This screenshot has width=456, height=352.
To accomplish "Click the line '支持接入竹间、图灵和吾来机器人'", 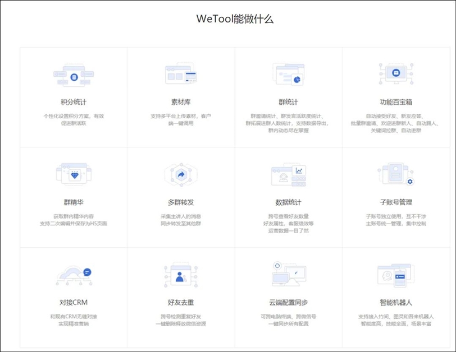I will pyautogui.click(x=396, y=316).
